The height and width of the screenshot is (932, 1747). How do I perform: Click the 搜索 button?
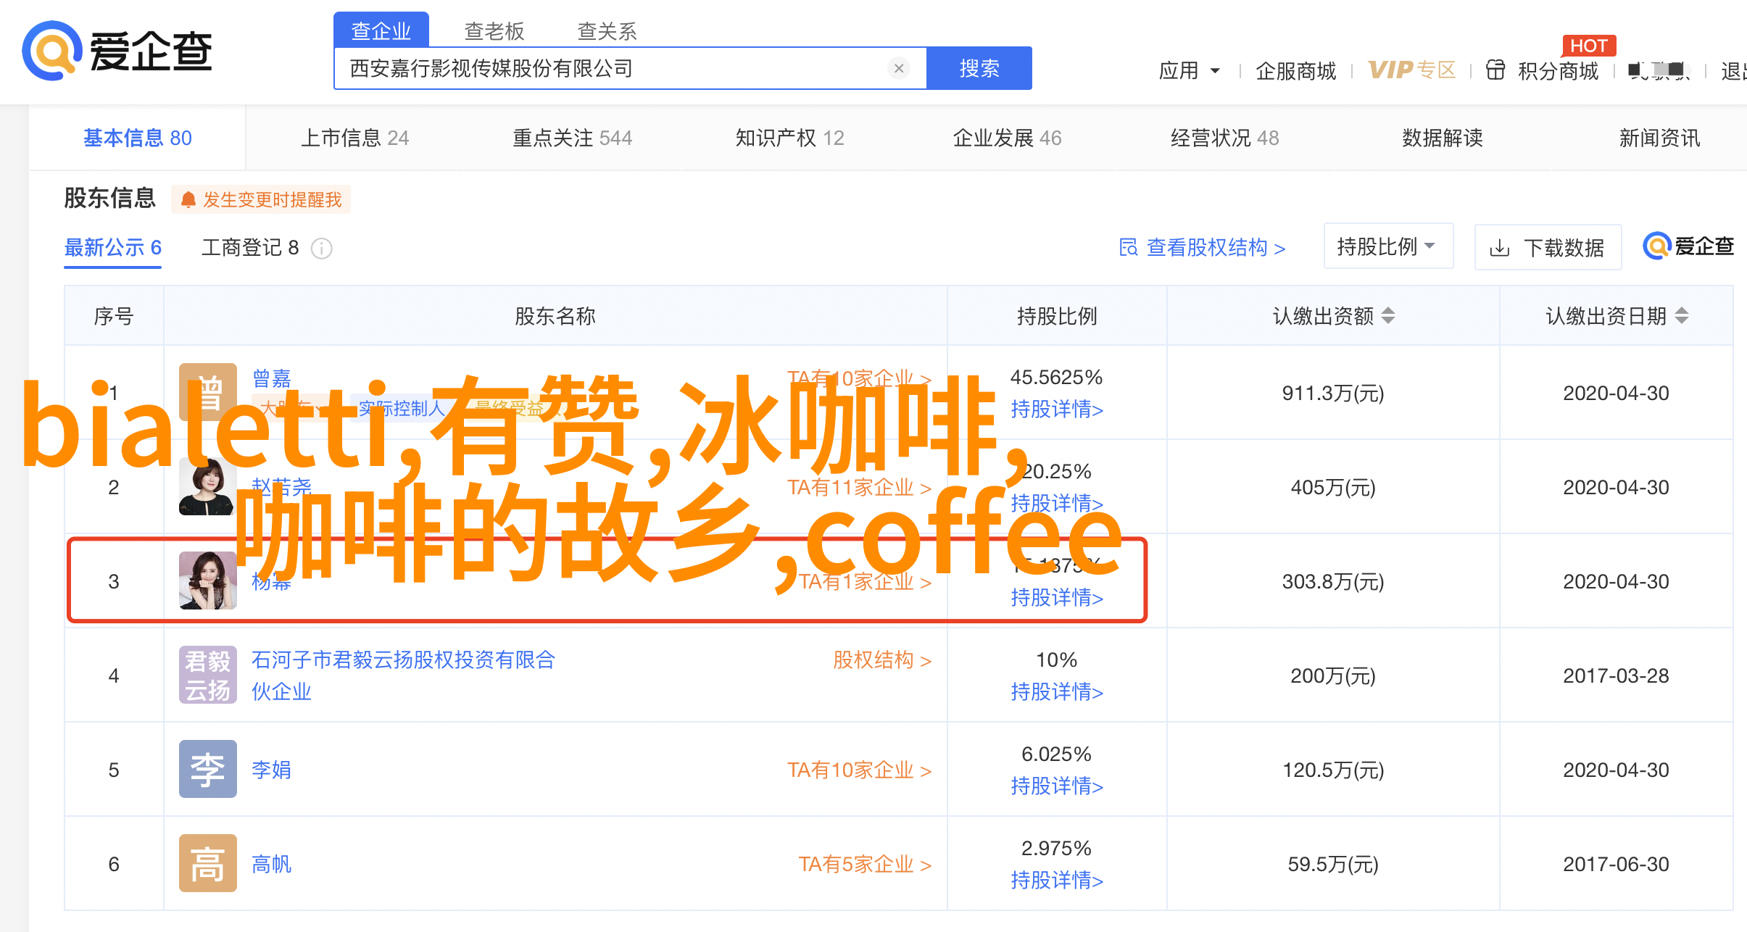click(x=979, y=68)
